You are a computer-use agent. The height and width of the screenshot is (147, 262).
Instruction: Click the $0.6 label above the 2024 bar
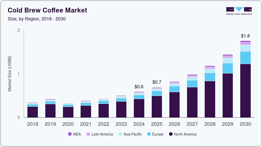click(139, 87)
